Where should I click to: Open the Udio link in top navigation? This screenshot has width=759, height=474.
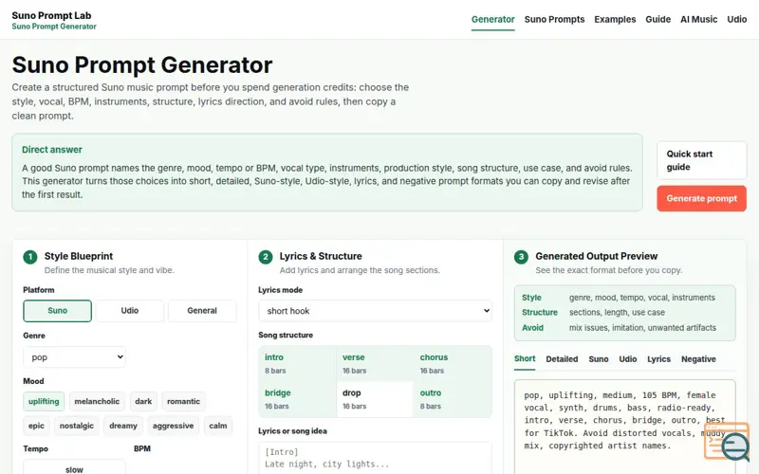point(737,19)
